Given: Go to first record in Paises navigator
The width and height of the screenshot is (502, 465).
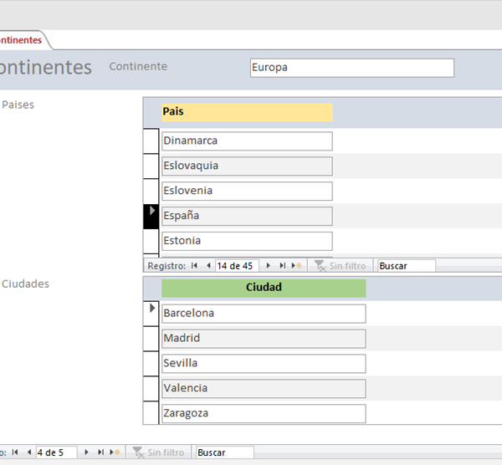Looking at the screenshot, I should [195, 266].
